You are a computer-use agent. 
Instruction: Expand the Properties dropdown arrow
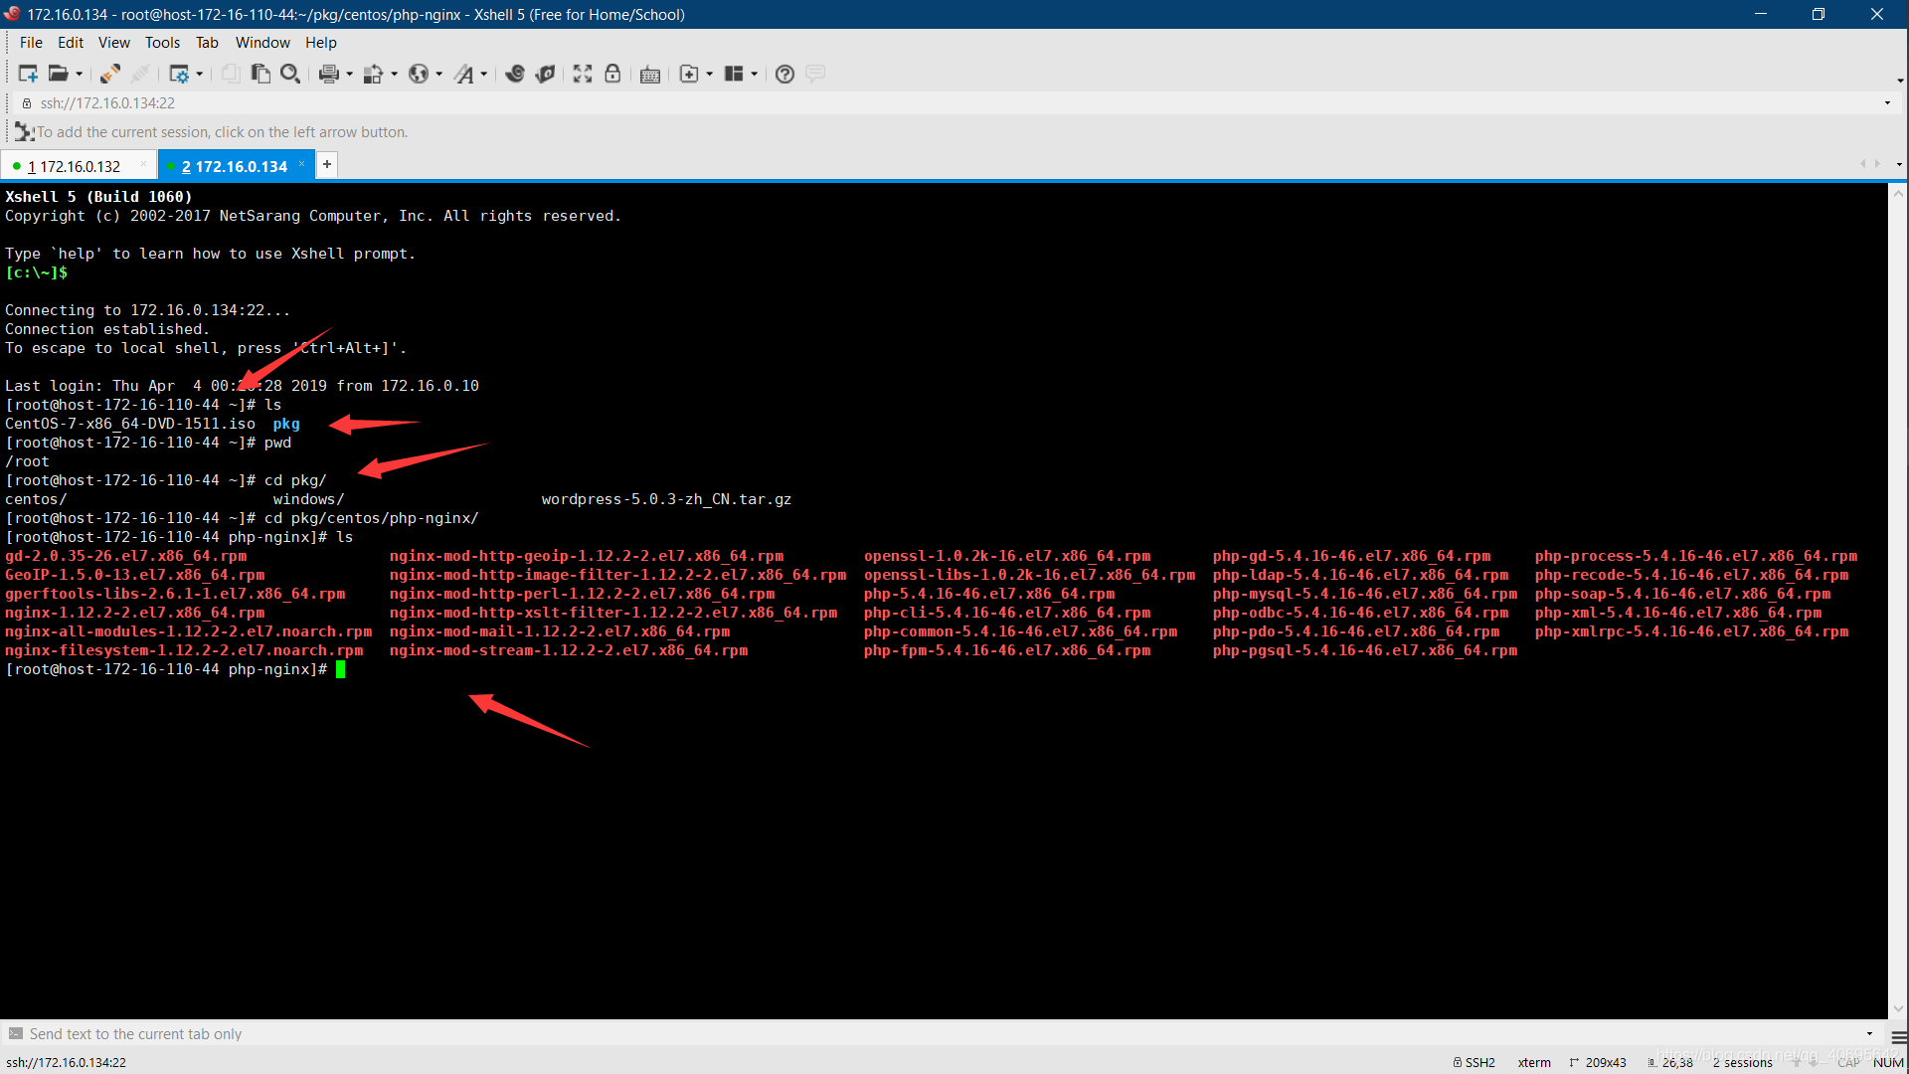point(199,75)
